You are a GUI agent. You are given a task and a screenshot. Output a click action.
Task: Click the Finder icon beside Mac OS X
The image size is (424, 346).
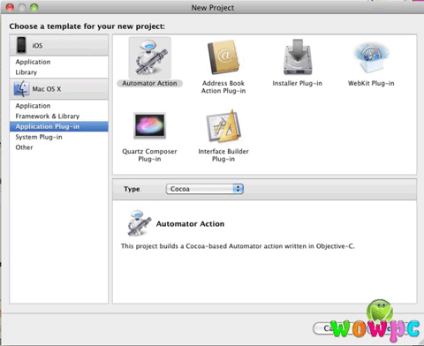click(x=21, y=89)
